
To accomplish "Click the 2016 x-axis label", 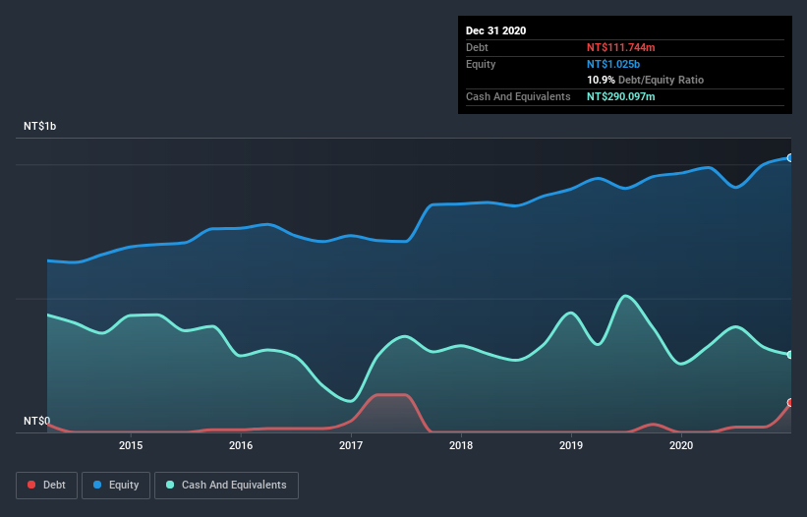I will point(241,445).
